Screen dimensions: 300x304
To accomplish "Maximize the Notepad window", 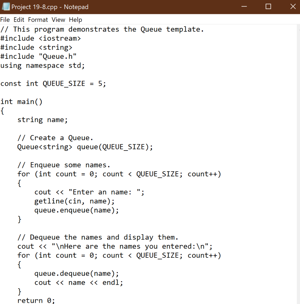I will coord(268,6).
